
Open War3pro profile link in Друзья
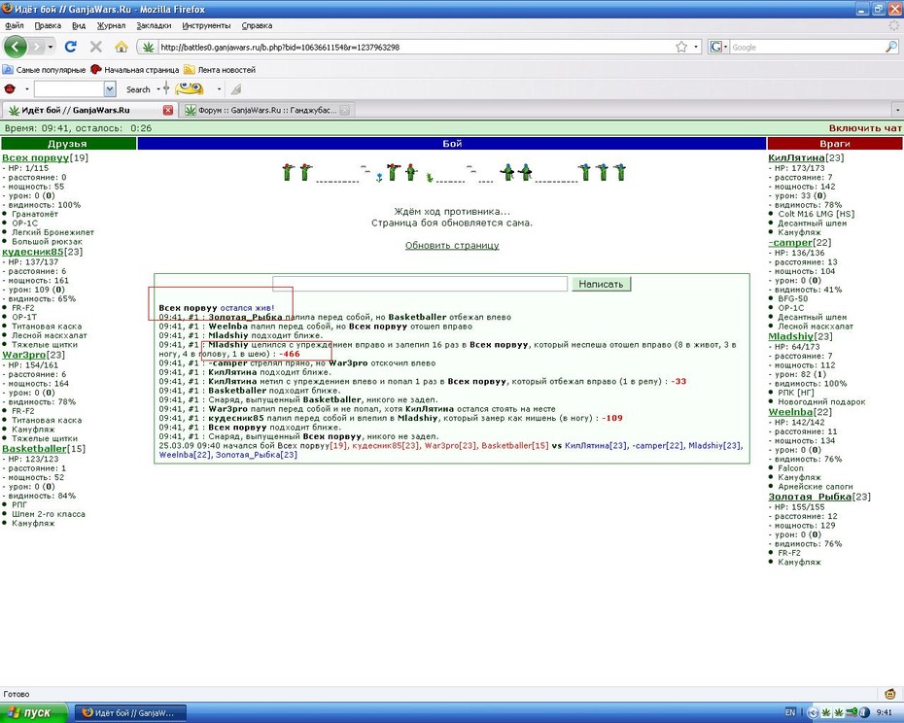pos(23,355)
